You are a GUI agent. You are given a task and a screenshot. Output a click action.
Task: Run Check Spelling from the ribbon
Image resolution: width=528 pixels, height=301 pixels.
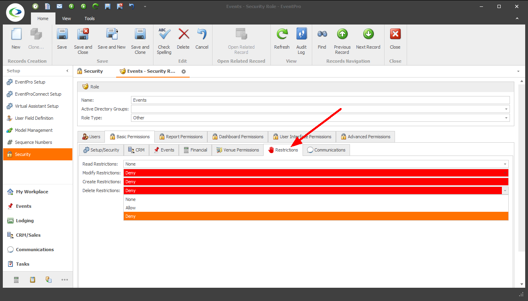pos(164,41)
